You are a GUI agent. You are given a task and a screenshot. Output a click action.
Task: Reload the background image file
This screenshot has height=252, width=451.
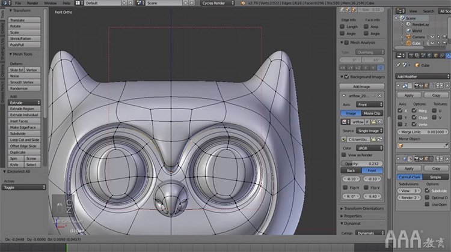click(379, 139)
